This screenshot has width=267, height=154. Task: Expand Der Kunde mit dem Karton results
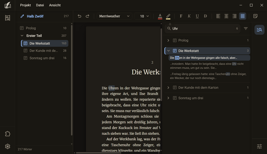[168, 88]
